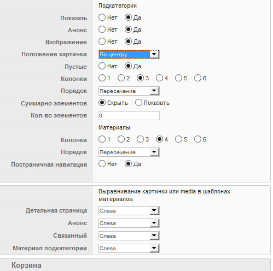273x271 pixels.
Task: Expand the subcategories Порядок dropdown
Action: (129, 91)
